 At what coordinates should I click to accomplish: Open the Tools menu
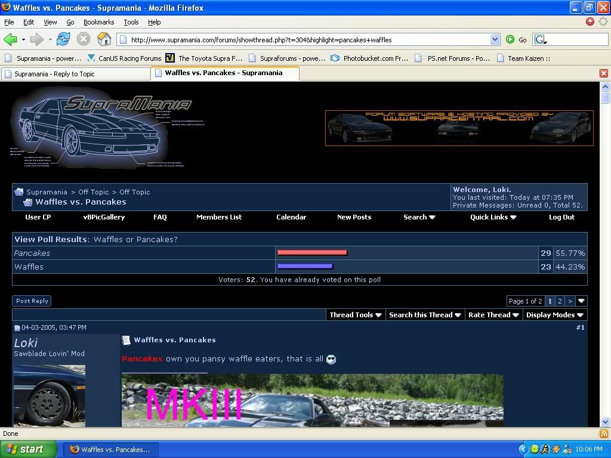pyautogui.click(x=131, y=22)
